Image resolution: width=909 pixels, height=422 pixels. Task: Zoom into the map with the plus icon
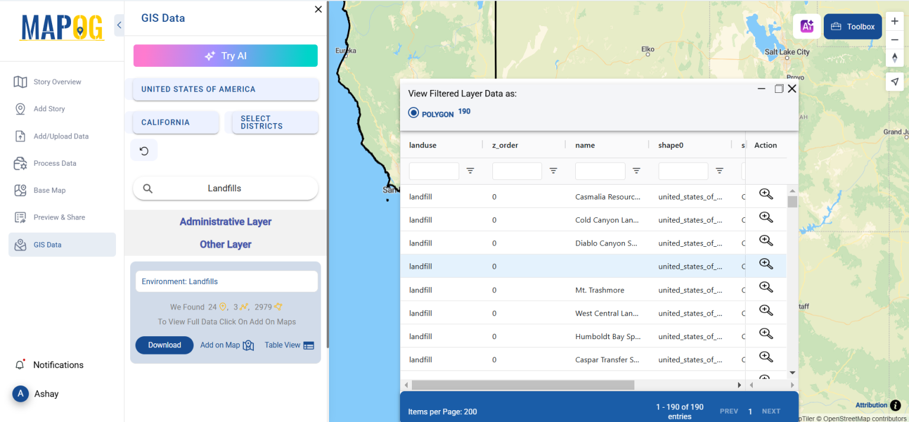point(895,20)
